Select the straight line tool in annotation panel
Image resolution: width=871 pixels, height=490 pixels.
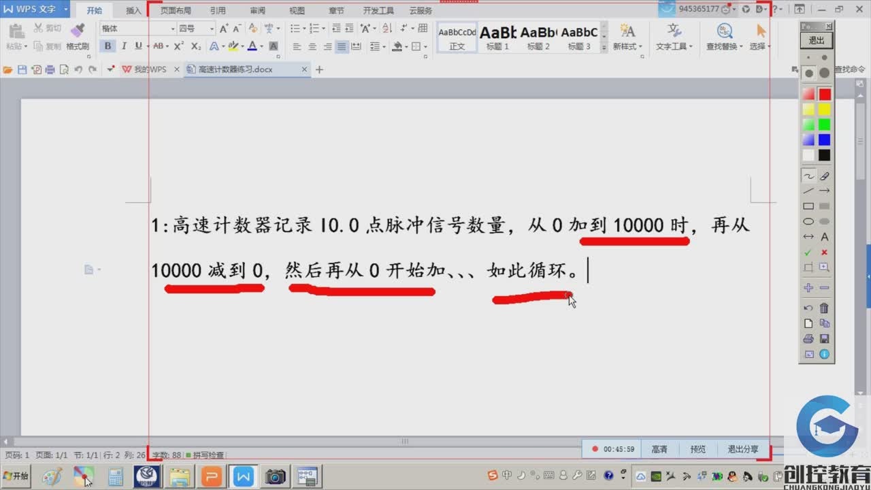[x=808, y=191]
